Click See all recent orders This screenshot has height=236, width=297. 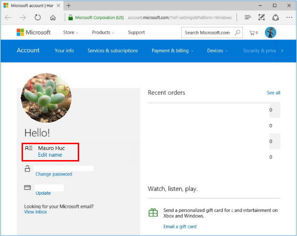coord(273,93)
